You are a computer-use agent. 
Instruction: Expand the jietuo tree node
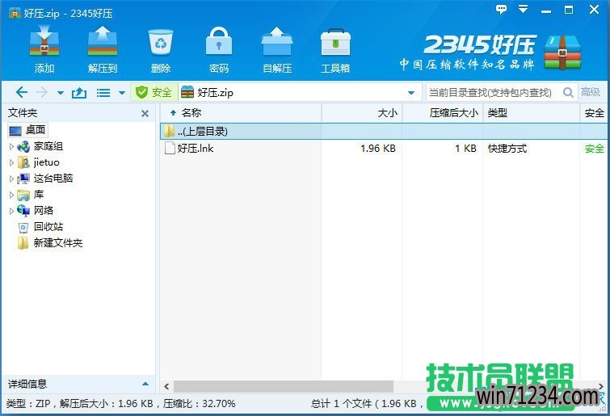11,162
